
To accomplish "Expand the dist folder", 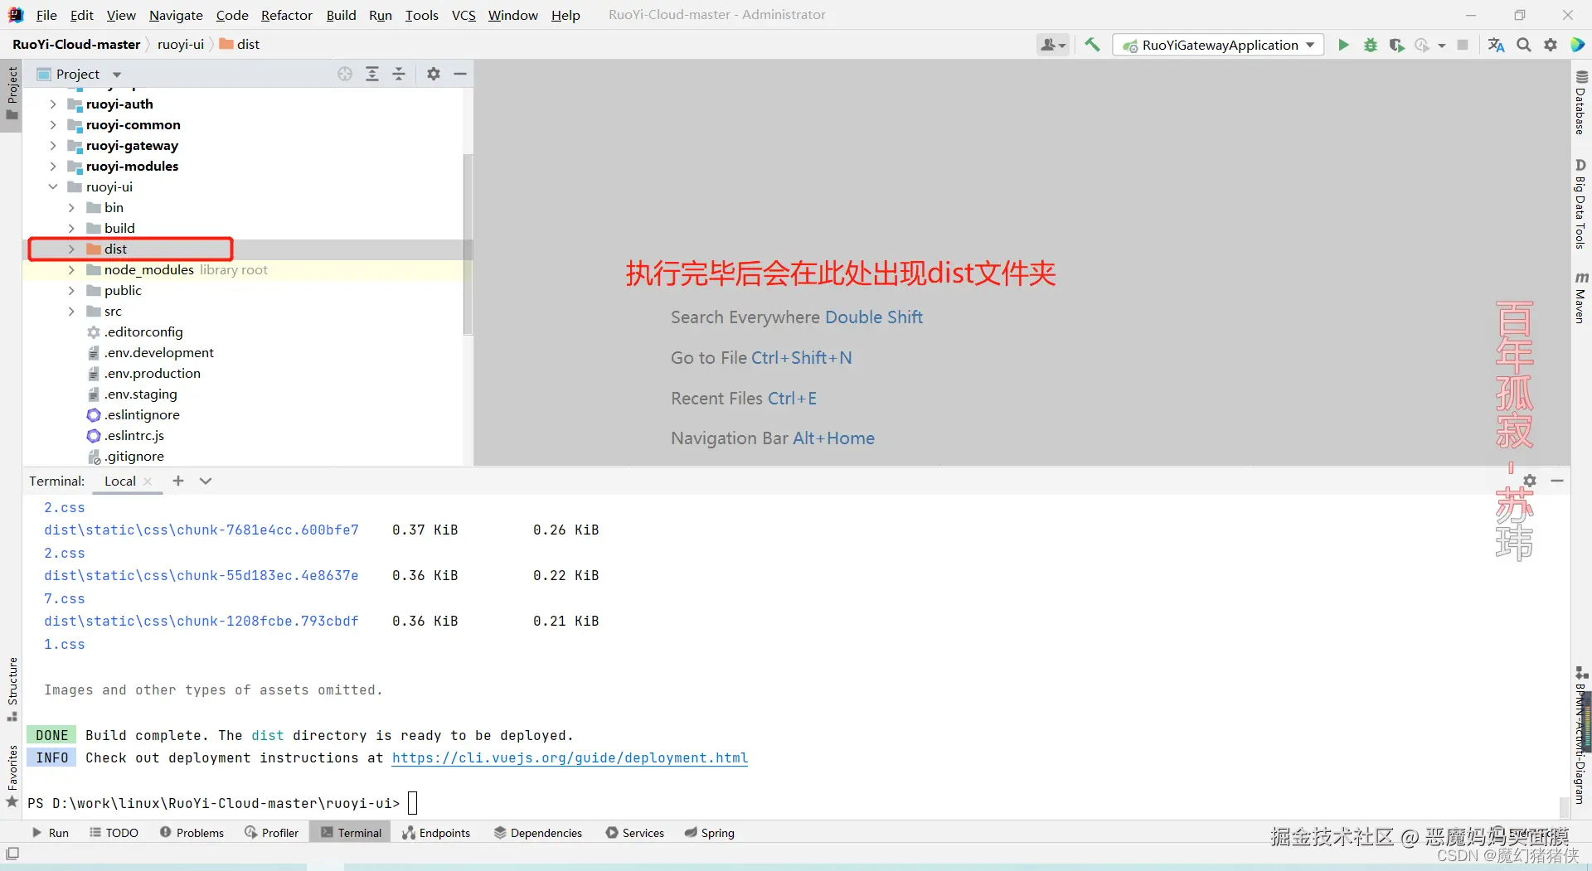I will pos(71,249).
